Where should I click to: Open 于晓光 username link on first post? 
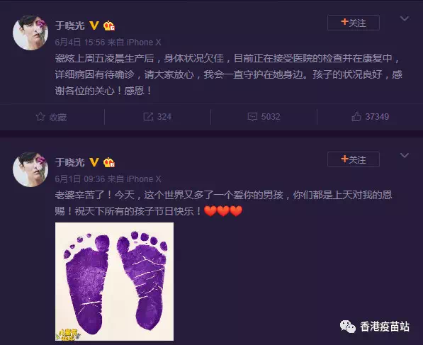pyautogui.click(x=70, y=26)
